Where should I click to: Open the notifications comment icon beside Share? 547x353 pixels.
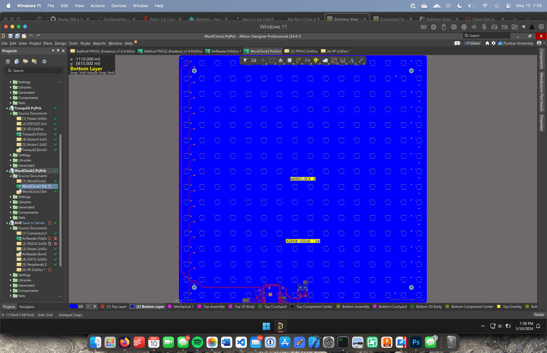click(457, 43)
